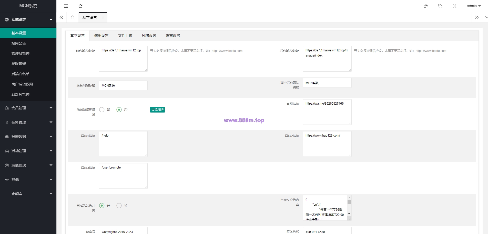This screenshot has width=488, height=234.
Task: Switch to the 文件上传 tab
Action: (x=125, y=36)
